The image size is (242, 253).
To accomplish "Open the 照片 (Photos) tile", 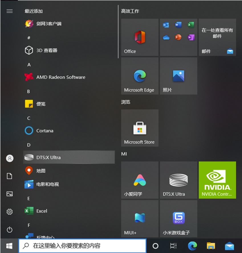I will [178, 76].
